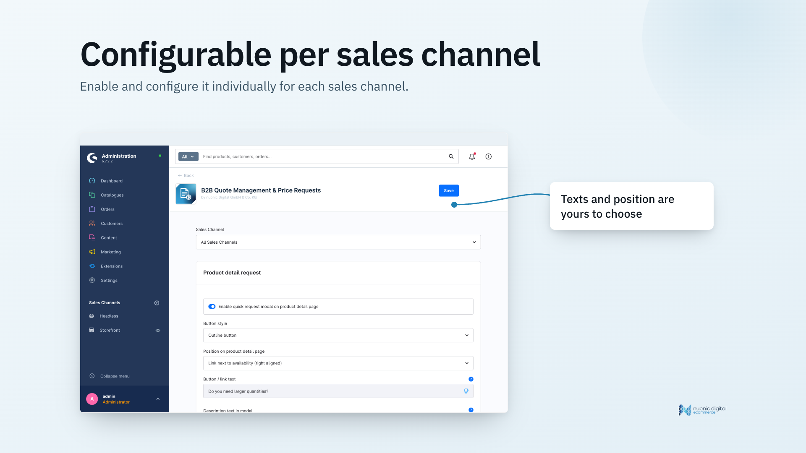Toggle Storefront visibility eye icon
This screenshot has width=806, height=453.
(x=158, y=331)
